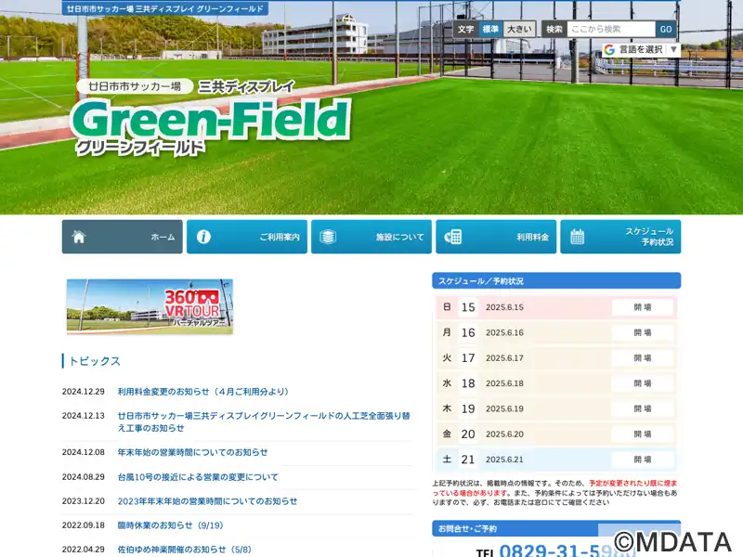Image resolution: width=743 pixels, height=557 pixels.
Task: Click the GO search button
Action: (666, 30)
